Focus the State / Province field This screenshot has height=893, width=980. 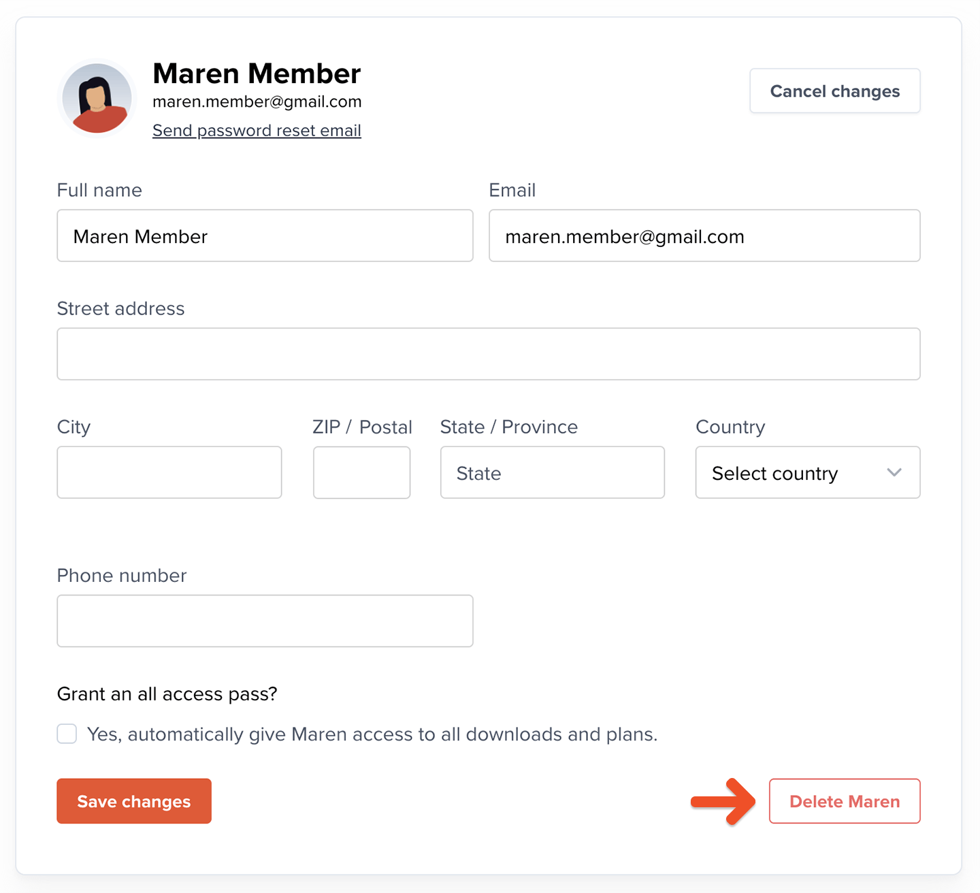(x=552, y=473)
